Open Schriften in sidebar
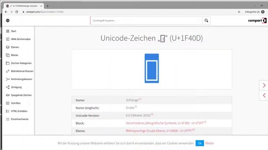Image resolution: width=268 pixels, height=150 pixels. point(16,103)
